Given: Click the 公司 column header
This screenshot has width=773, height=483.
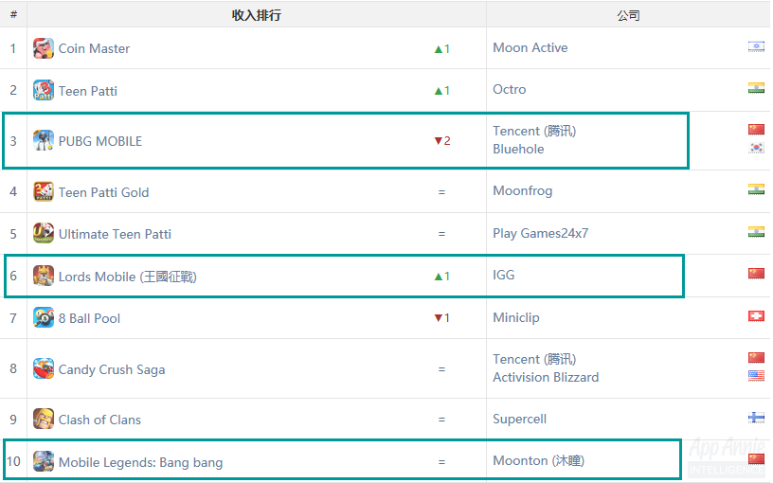Looking at the screenshot, I should tap(628, 16).
